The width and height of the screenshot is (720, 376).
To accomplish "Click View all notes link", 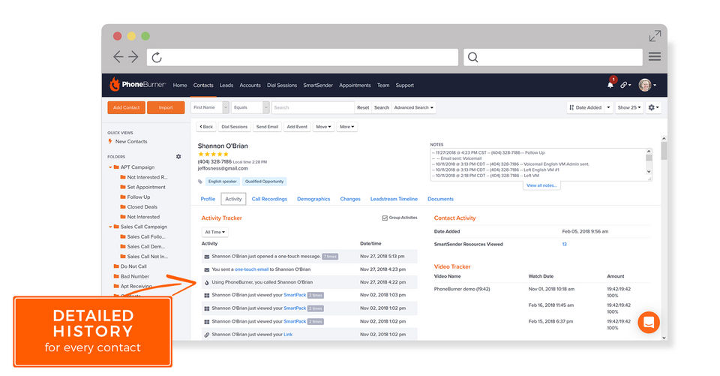I will point(541,185).
